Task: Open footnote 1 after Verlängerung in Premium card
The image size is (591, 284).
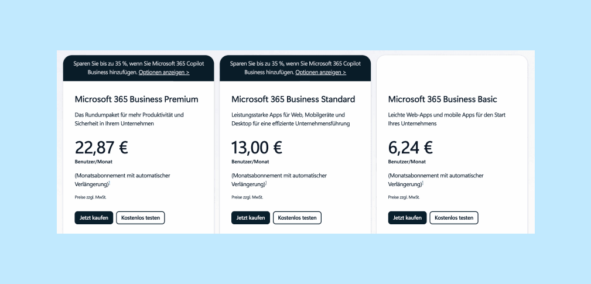Action: click(110, 183)
